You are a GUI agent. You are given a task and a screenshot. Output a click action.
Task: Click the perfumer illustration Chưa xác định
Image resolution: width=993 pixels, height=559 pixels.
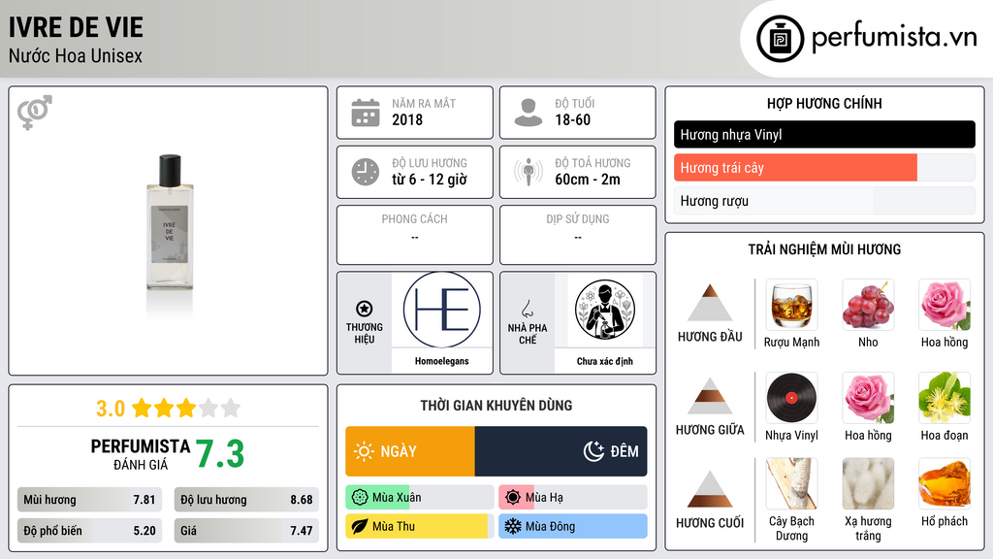[605, 310]
